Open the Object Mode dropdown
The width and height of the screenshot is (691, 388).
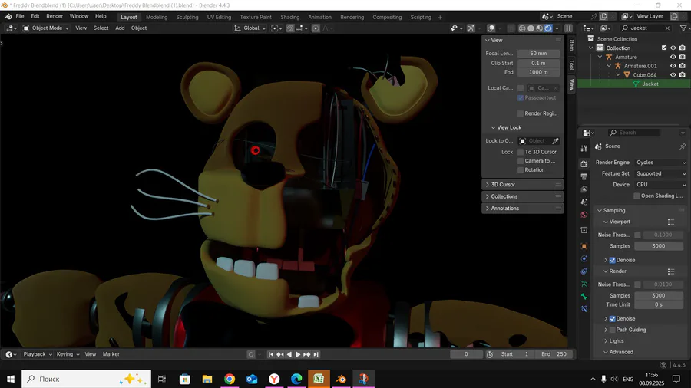(x=46, y=28)
